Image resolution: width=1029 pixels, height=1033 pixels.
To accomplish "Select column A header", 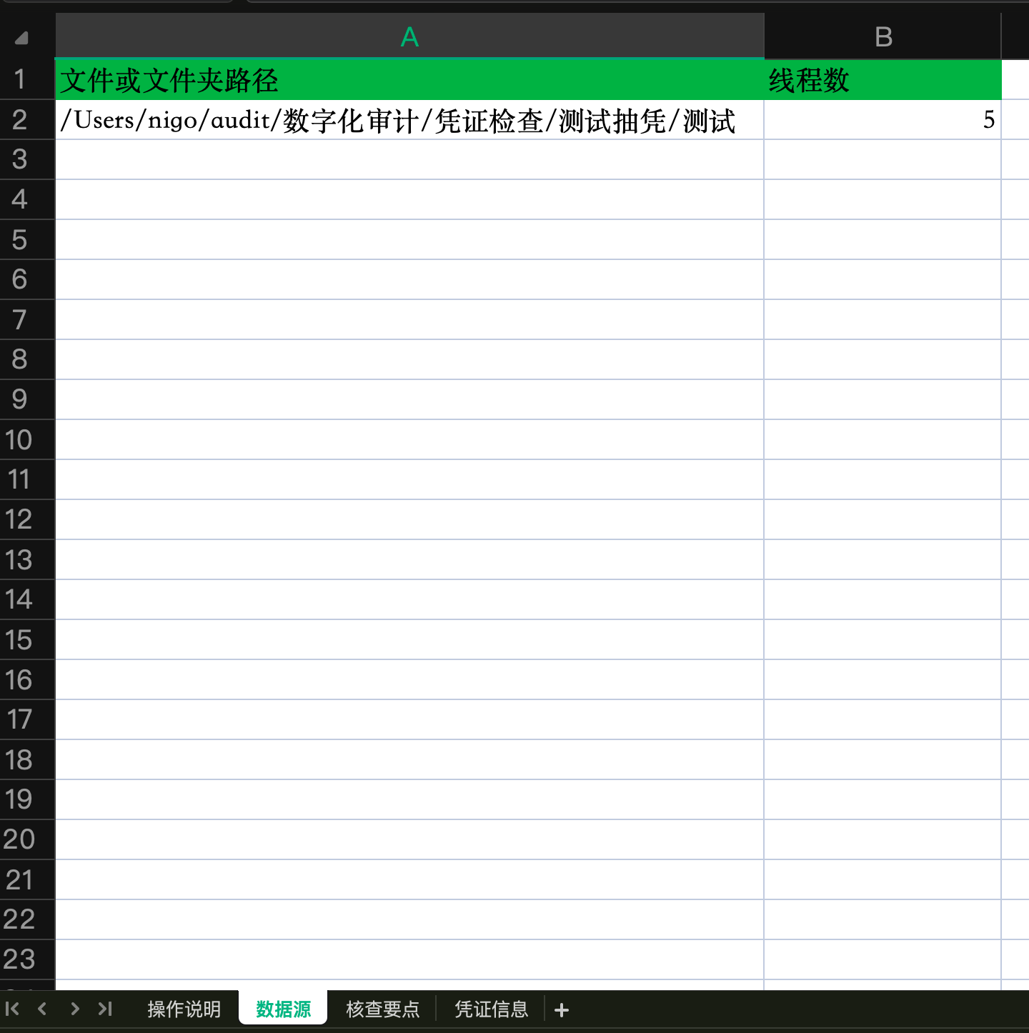I will coord(409,36).
